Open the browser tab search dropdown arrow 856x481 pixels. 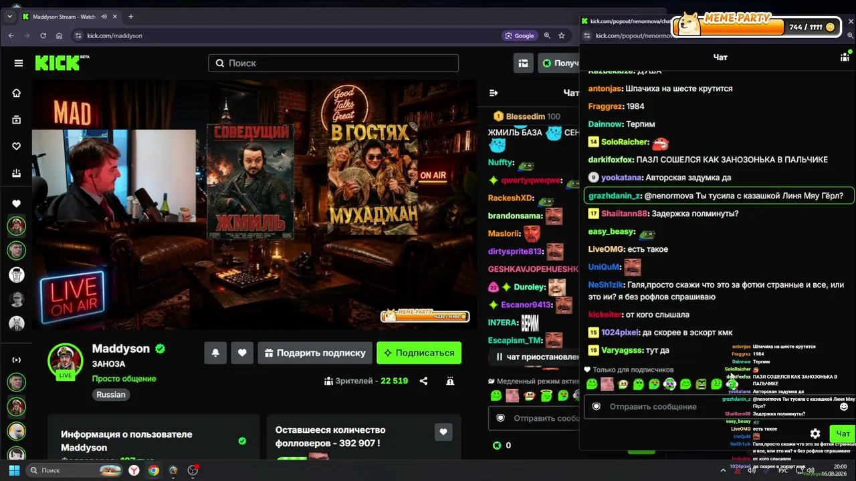point(9,17)
